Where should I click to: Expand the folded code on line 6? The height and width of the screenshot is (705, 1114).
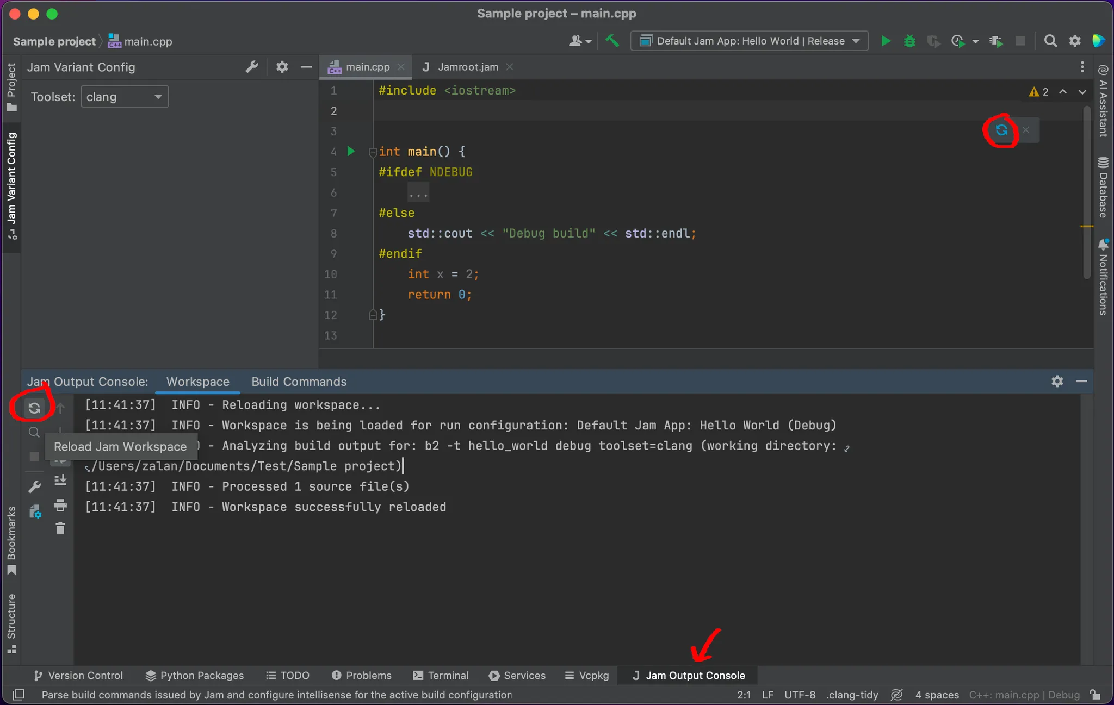pos(418,193)
